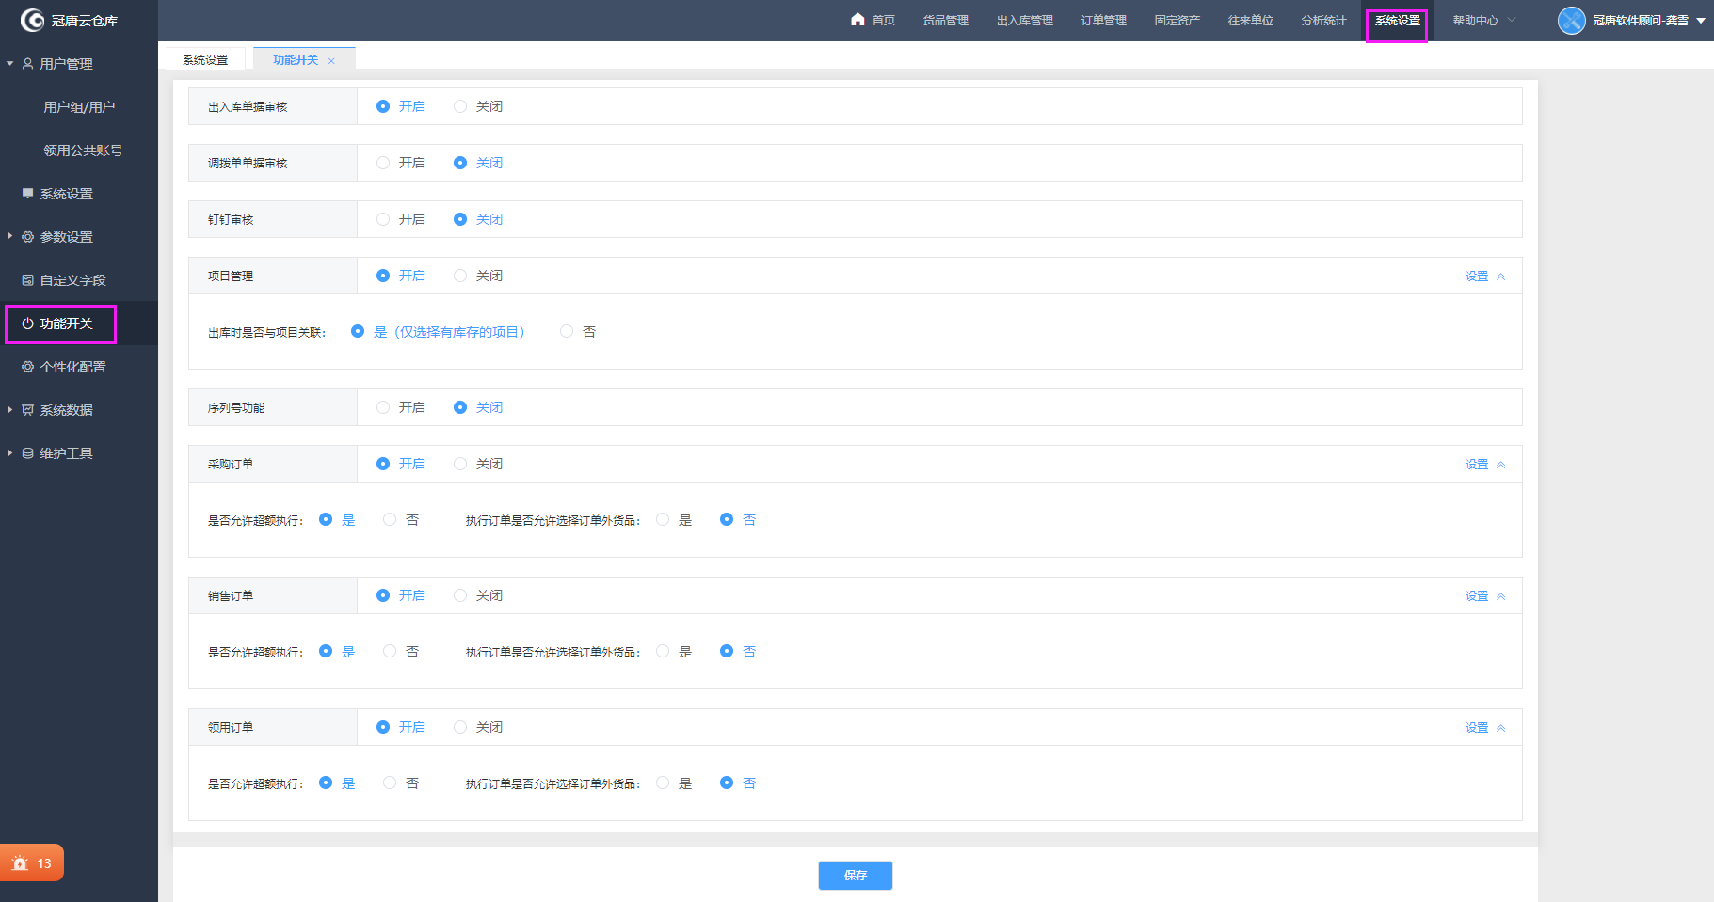The height and width of the screenshot is (902, 1714).
Task: Open the alarm bell notification badge showing 13
Action: click(x=31, y=862)
